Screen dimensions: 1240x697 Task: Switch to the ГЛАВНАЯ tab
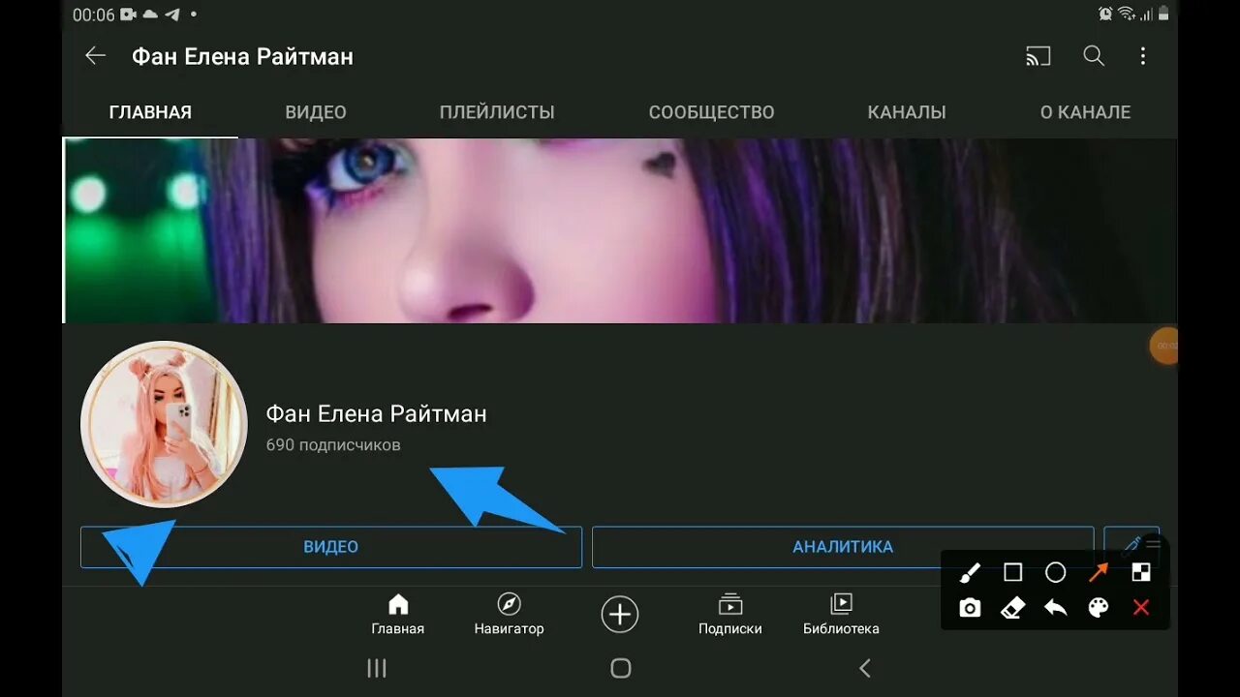click(x=150, y=112)
